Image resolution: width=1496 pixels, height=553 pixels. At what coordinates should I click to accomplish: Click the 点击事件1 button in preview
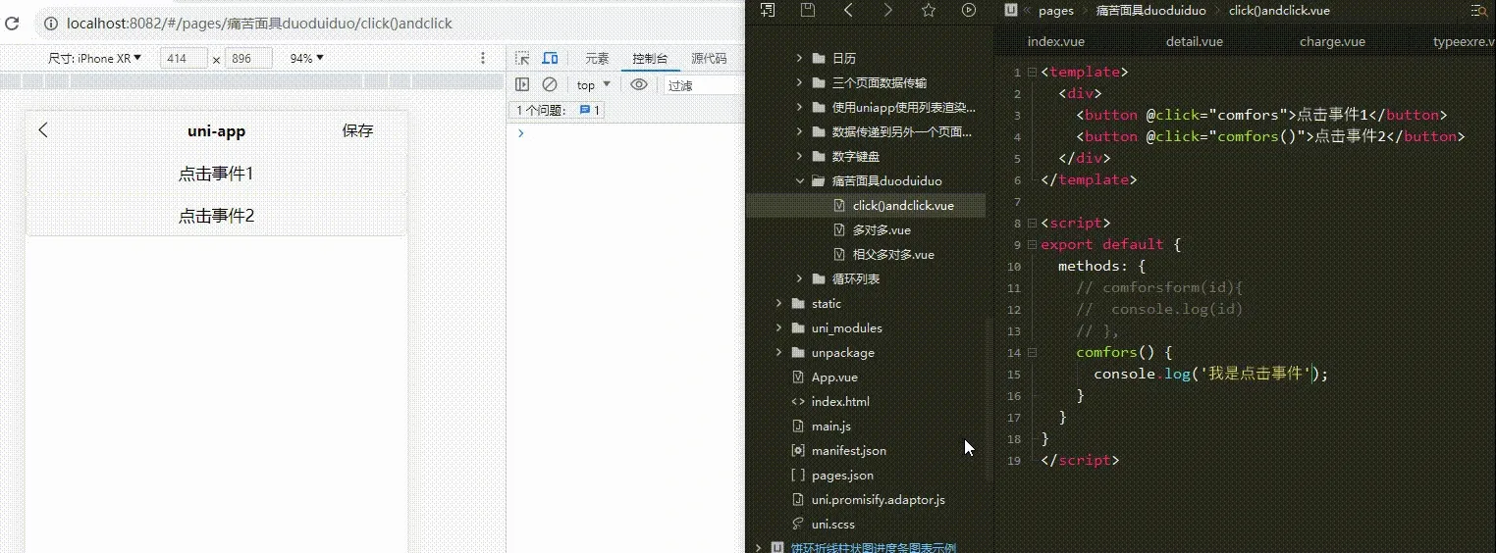click(x=216, y=174)
